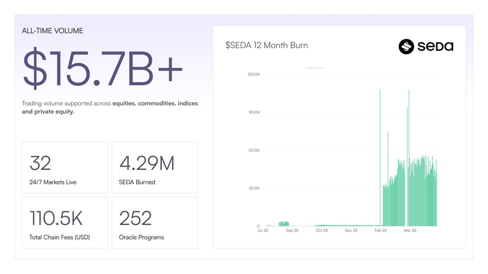
Task: Click the 90.0K axis label
Action: (x=254, y=112)
